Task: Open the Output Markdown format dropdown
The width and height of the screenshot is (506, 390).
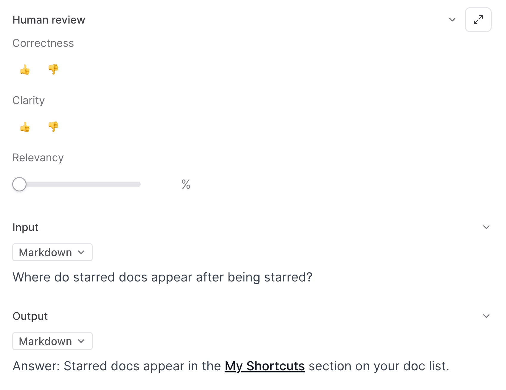Action: pyautogui.click(x=52, y=341)
